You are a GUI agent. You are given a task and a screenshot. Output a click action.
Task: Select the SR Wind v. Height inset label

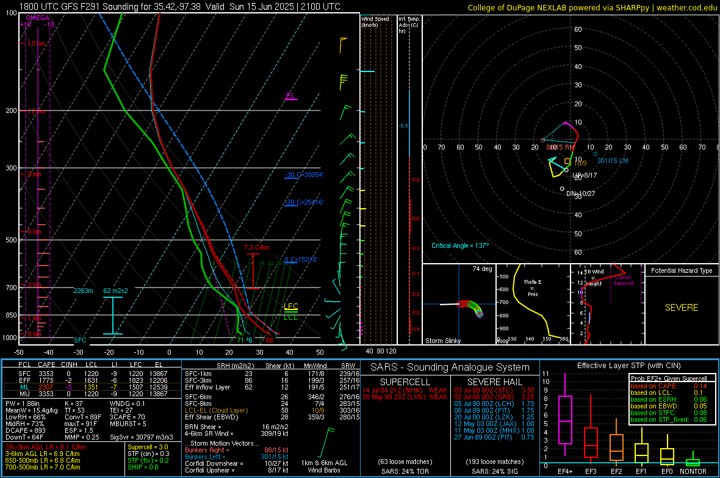[593, 278]
